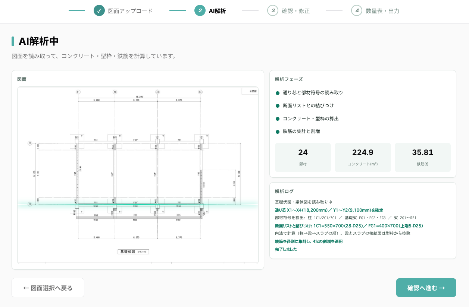Select the 通り芯と部材符号の読み取り phase text
This screenshot has height=307, width=469.
click(x=313, y=93)
